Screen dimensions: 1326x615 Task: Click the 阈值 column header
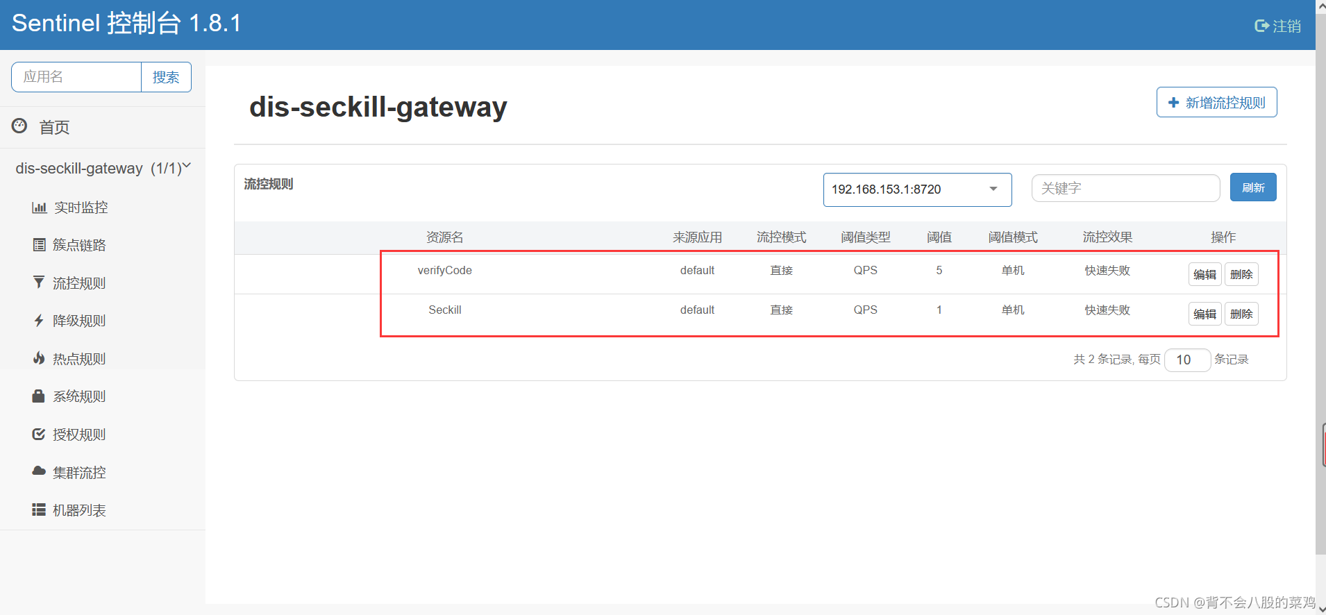pyautogui.click(x=939, y=237)
